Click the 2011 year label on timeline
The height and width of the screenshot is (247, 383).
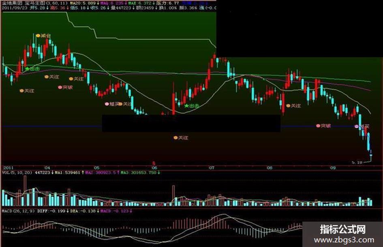pyautogui.click(x=8, y=168)
